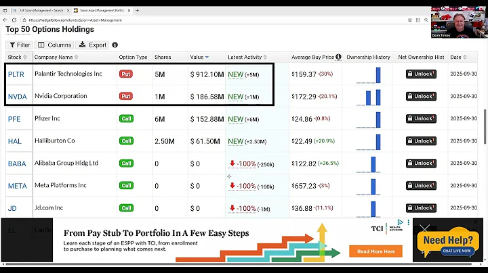Viewport: 488px width, 273px height.
Task: Click the horizontal scrollbar at bottom
Action: 239,264
